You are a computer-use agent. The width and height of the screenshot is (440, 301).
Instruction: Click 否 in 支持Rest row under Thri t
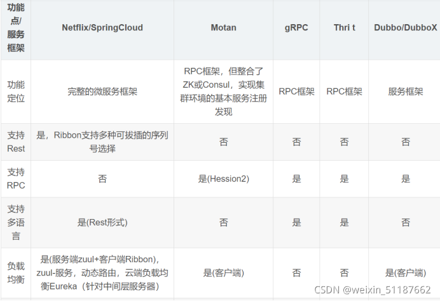345,142
